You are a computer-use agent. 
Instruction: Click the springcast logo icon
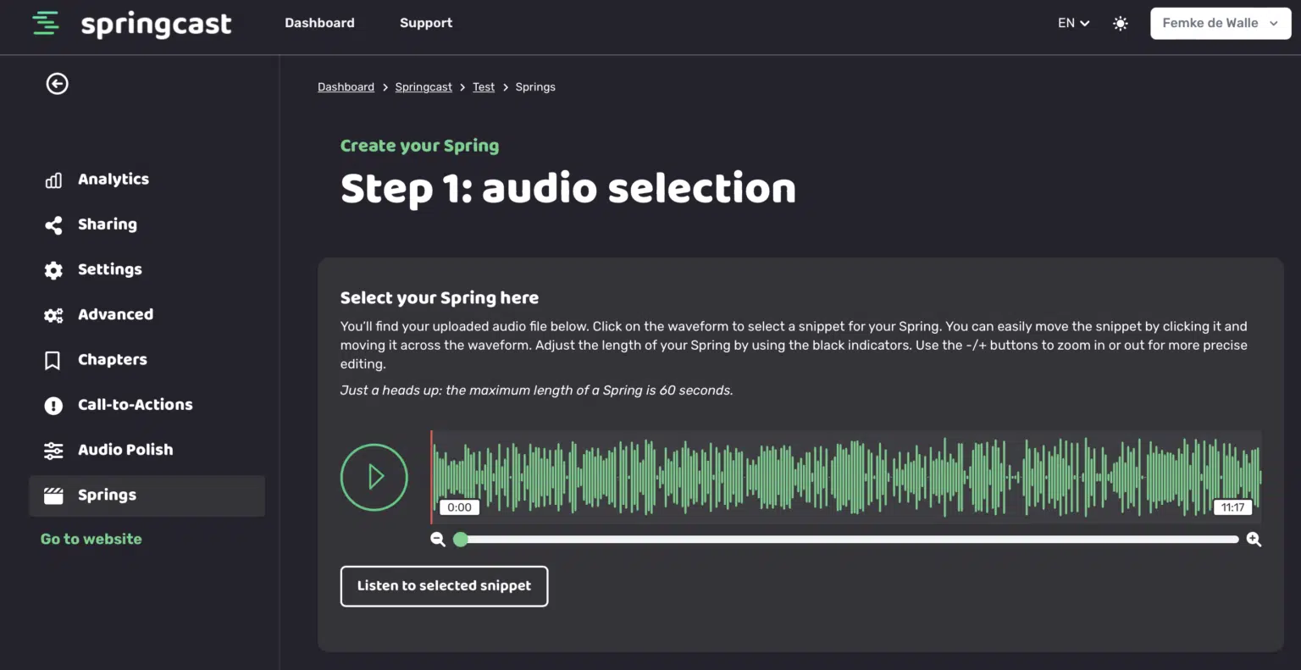(46, 23)
